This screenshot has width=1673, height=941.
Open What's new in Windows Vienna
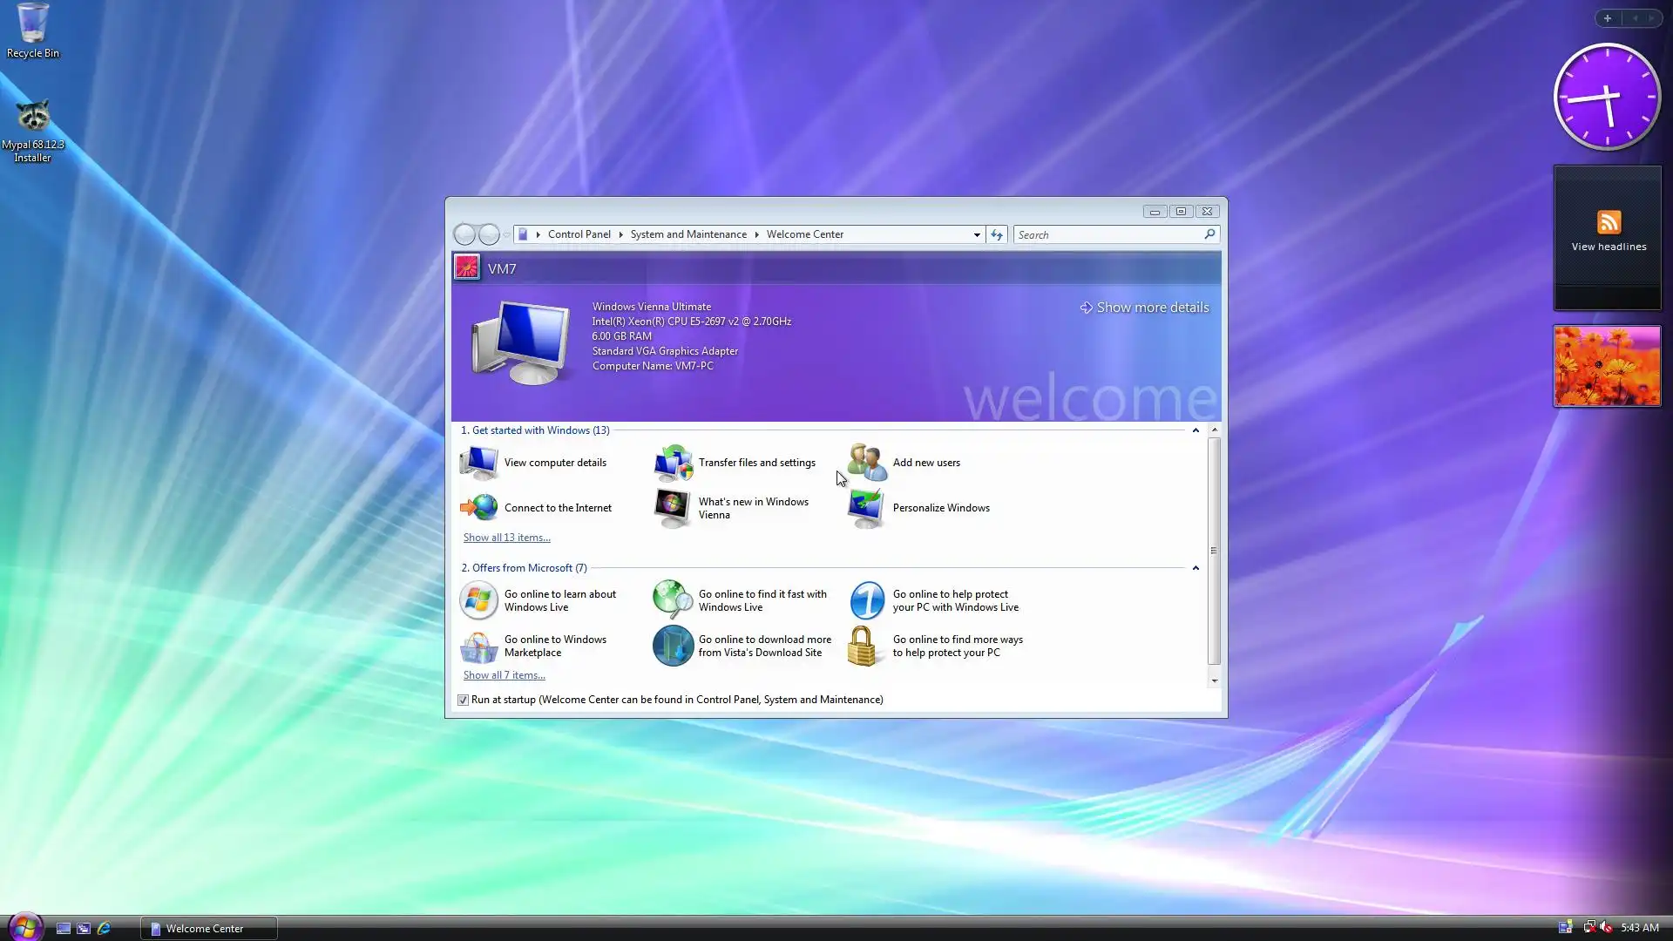coord(753,508)
